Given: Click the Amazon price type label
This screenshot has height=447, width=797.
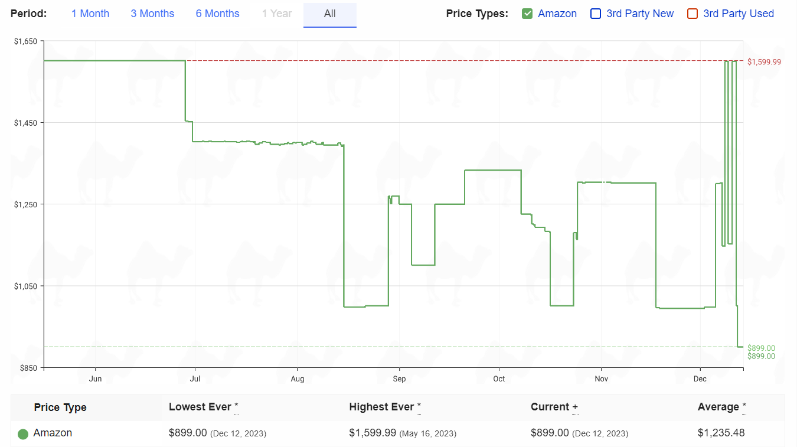Looking at the screenshot, I should coord(557,14).
